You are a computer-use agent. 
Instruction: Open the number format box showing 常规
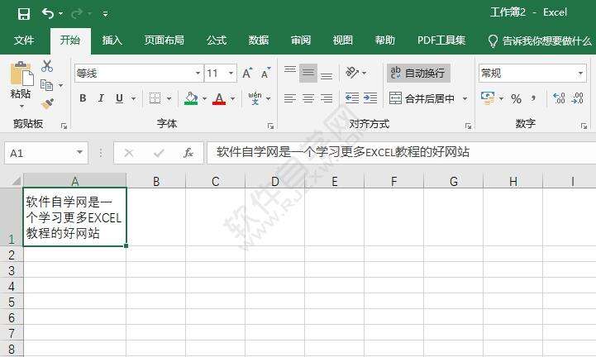(532, 73)
